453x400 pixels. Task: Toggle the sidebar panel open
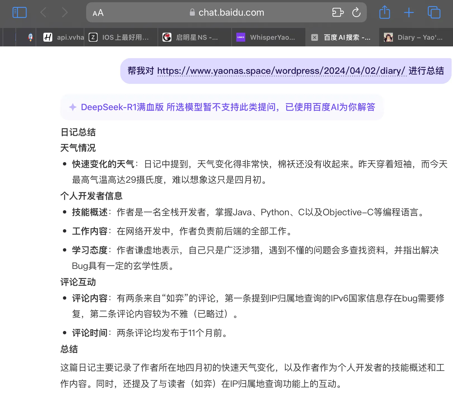tap(19, 12)
